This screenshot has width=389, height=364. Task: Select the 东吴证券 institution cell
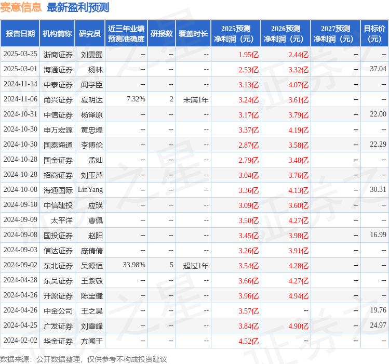(58, 281)
